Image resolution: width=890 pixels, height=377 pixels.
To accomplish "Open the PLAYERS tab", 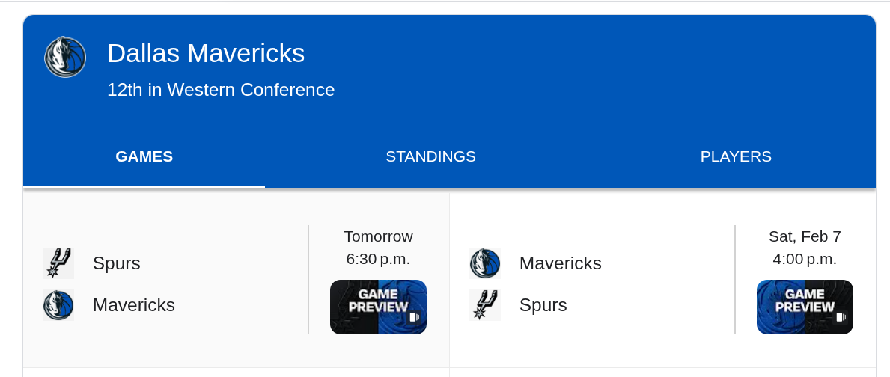I will point(736,156).
